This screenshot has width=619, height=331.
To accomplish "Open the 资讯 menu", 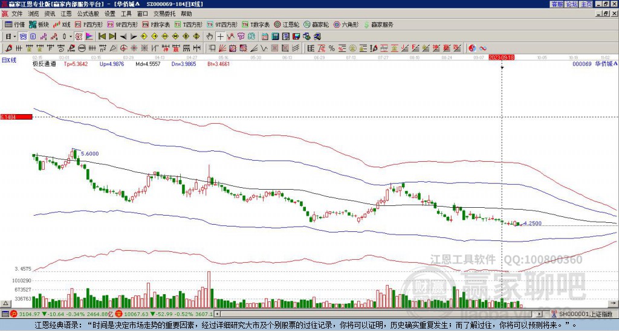I will (50, 14).
